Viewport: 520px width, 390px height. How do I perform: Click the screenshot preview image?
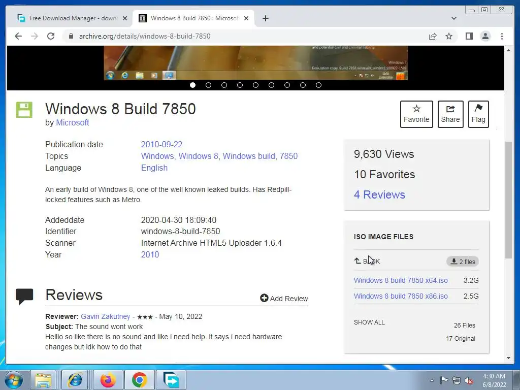point(256,63)
